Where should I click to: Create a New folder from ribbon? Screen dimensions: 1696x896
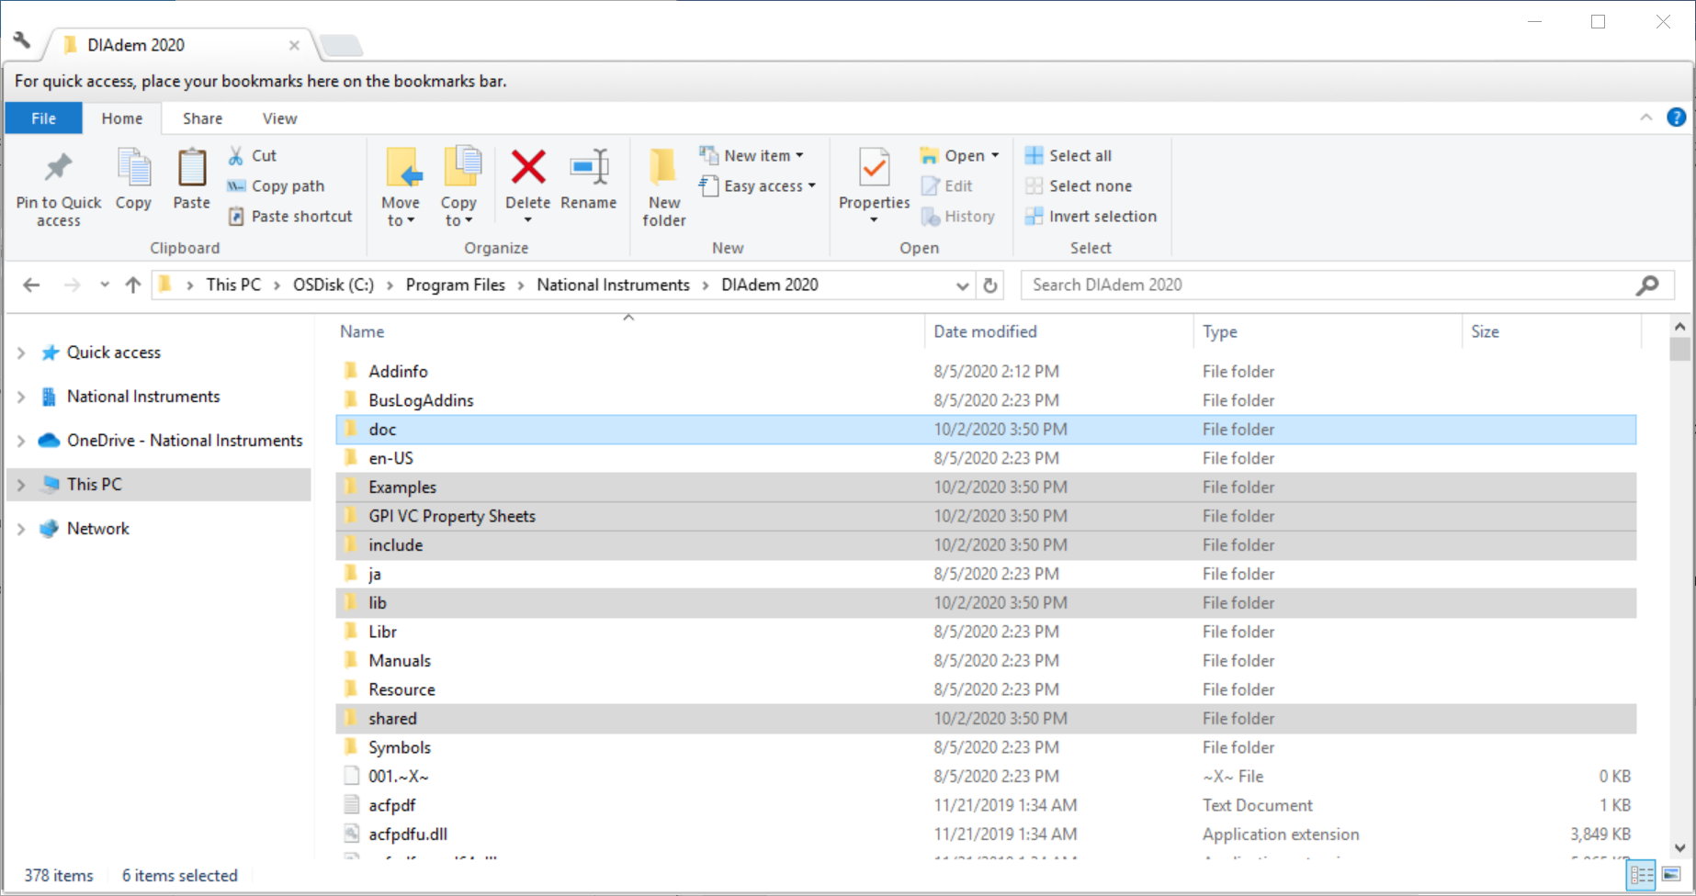tap(663, 185)
